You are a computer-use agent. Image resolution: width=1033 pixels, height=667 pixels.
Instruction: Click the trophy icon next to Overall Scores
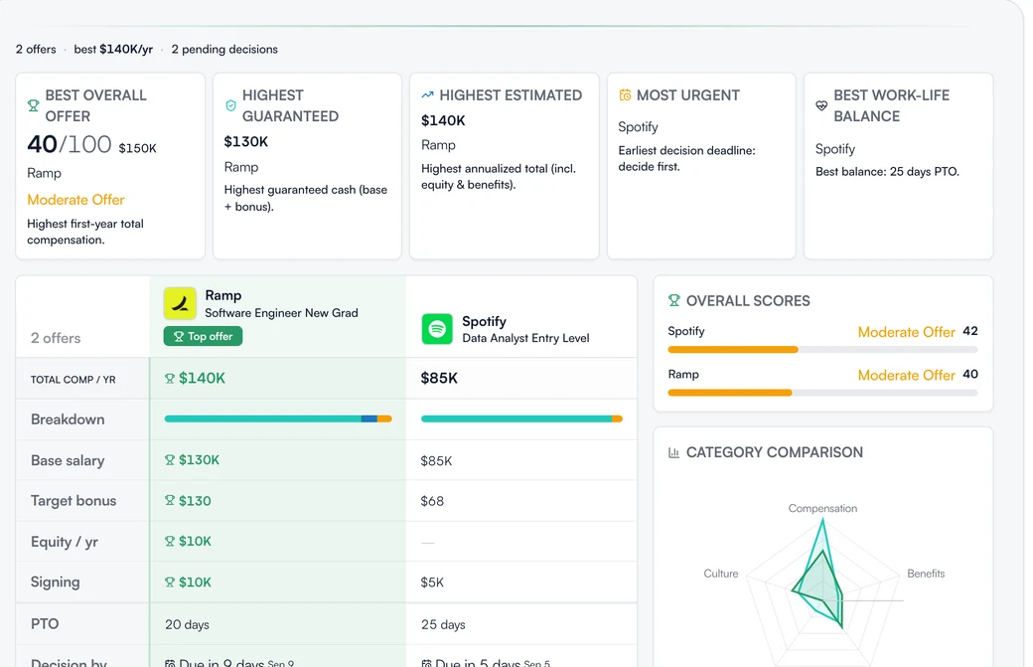tap(674, 300)
